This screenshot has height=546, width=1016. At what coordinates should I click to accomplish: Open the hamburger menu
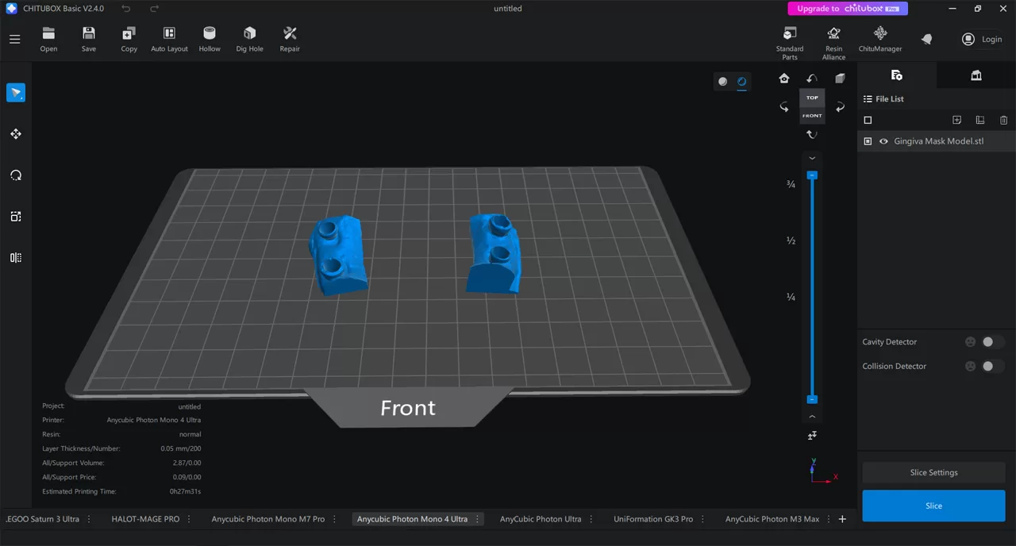pyautogui.click(x=14, y=39)
